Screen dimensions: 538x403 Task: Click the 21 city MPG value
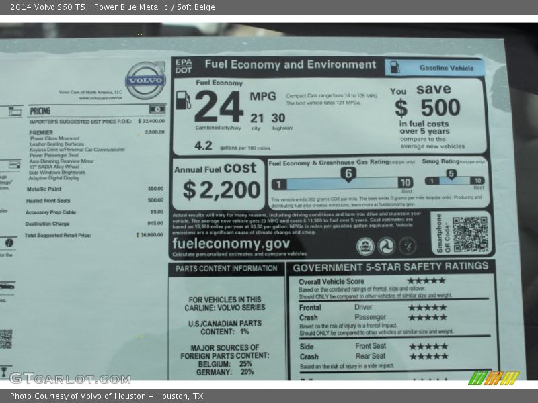257,118
